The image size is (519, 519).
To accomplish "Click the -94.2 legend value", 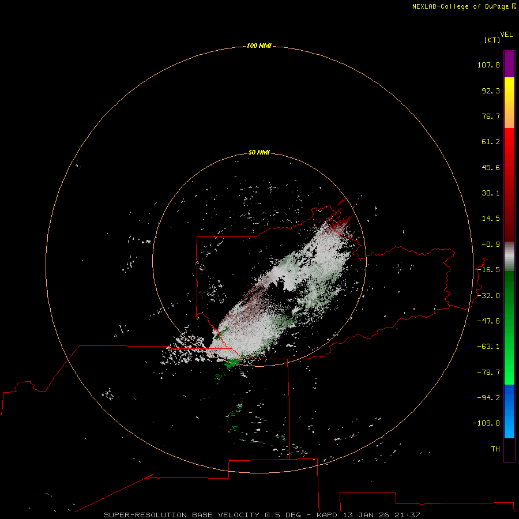I will (488, 397).
